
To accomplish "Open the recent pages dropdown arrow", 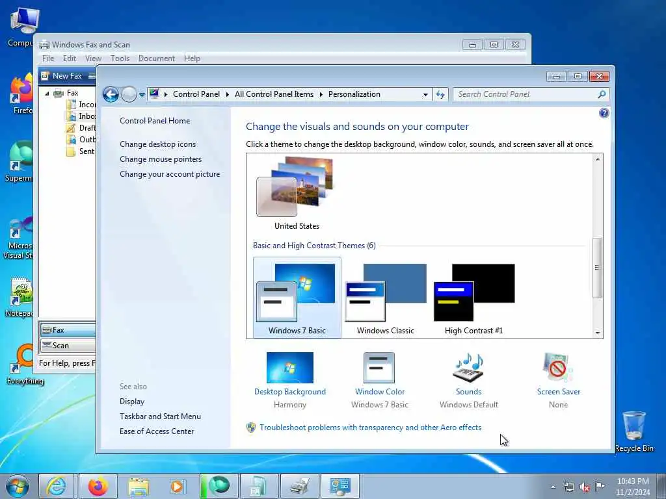I will pyautogui.click(x=142, y=95).
